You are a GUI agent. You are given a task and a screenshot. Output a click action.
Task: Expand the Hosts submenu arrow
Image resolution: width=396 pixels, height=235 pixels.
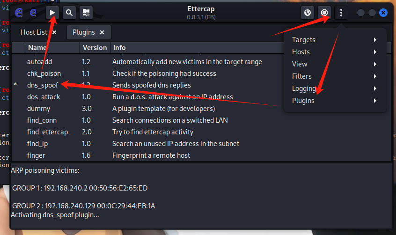click(x=375, y=52)
